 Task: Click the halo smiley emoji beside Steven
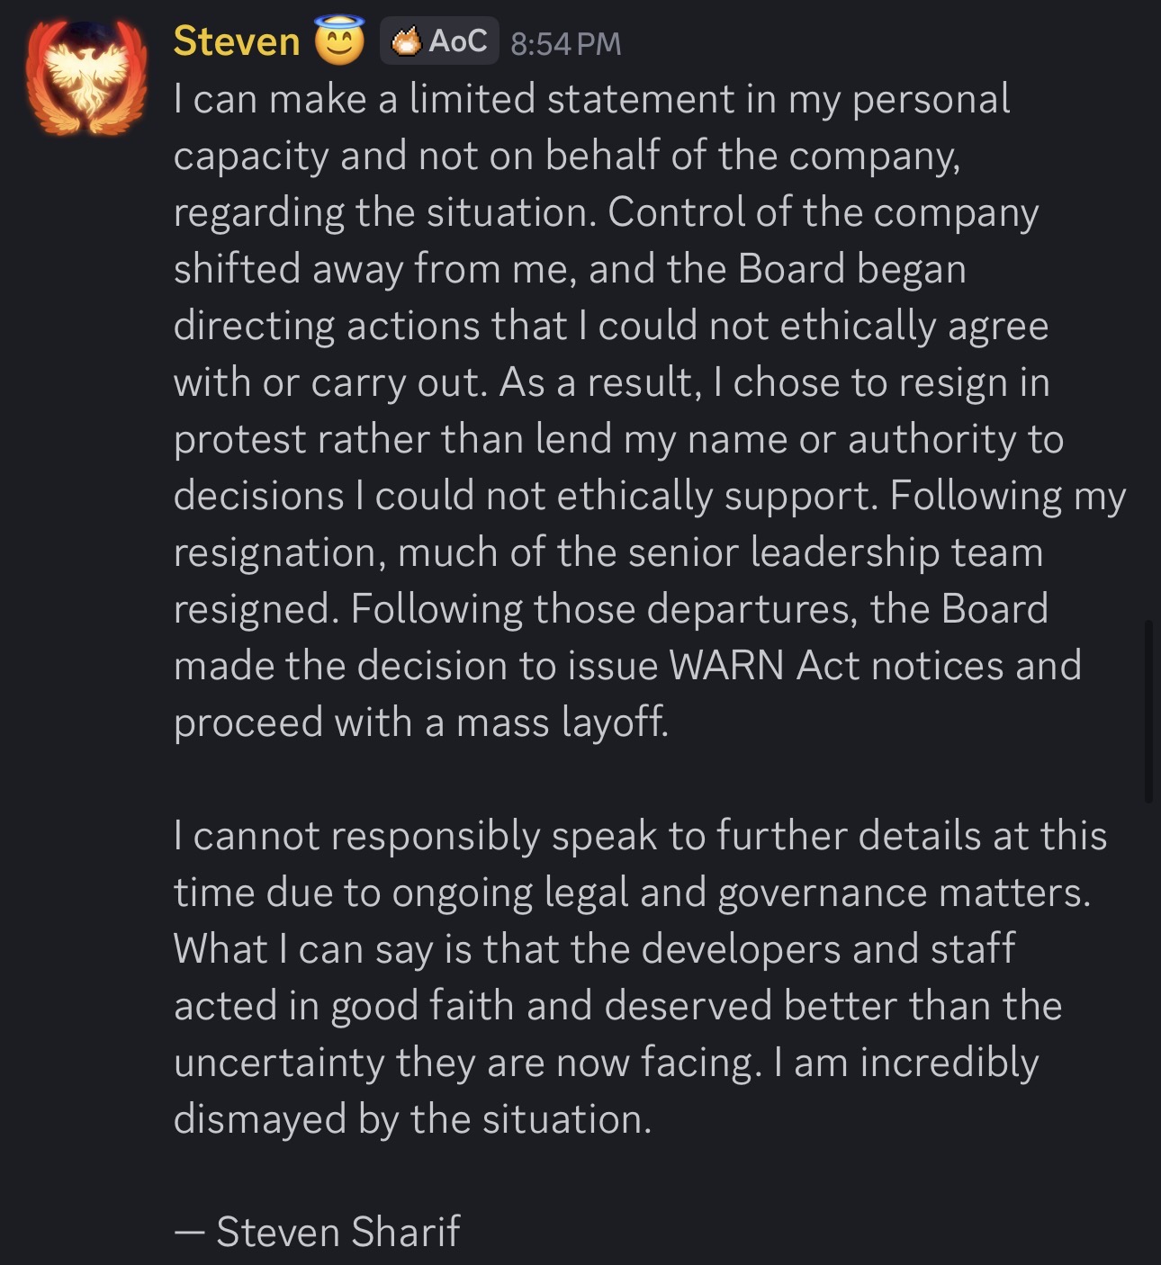[x=339, y=41]
